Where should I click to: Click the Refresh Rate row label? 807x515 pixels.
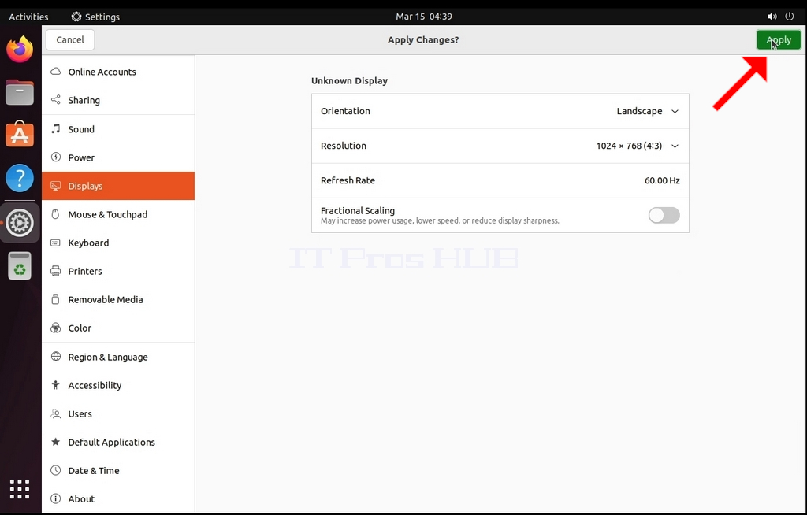pyautogui.click(x=348, y=180)
